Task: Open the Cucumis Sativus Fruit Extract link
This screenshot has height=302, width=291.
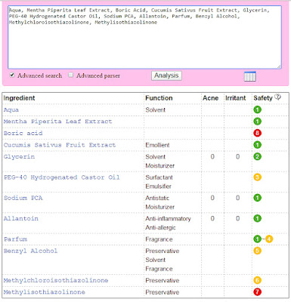Action: pos(60,145)
